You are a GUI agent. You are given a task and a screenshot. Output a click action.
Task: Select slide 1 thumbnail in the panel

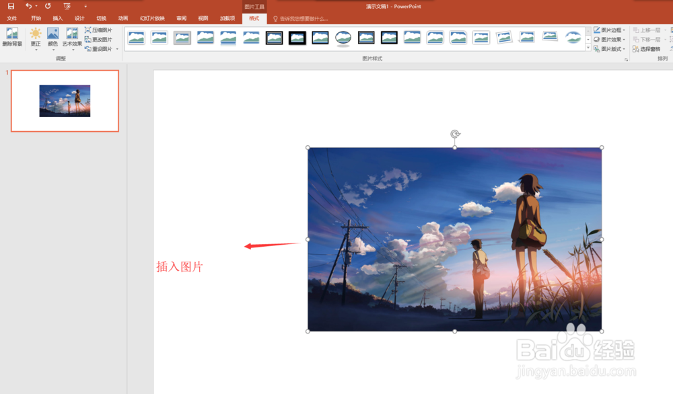point(65,101)
